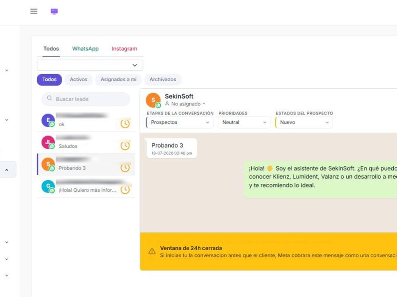Collapse the expanded sidebar section with up chevron

(7, 169)
